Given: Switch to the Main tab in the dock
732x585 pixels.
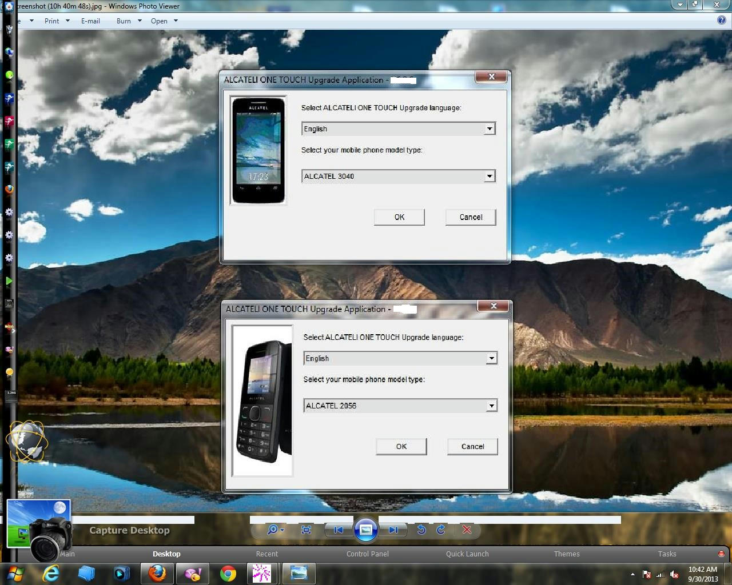Looking at the screenshot, I should tap(67, 554).
